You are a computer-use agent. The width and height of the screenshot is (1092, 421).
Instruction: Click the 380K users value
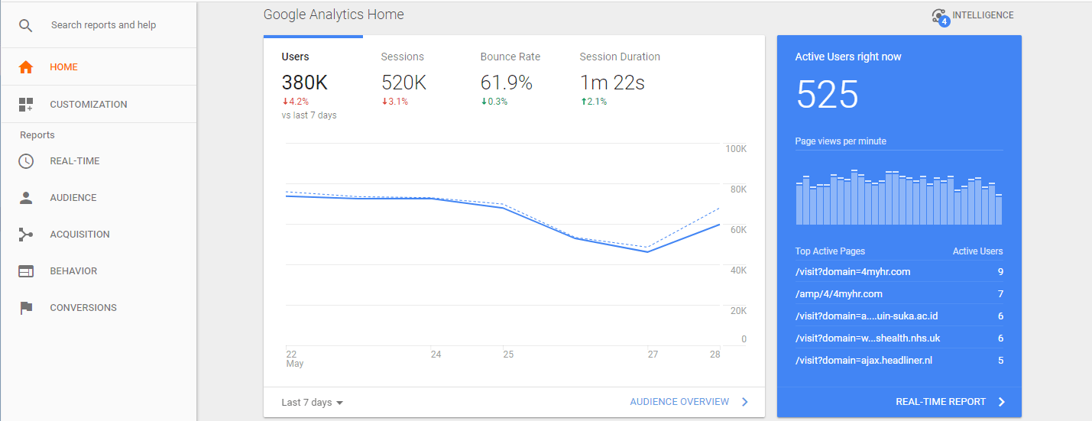305,83
